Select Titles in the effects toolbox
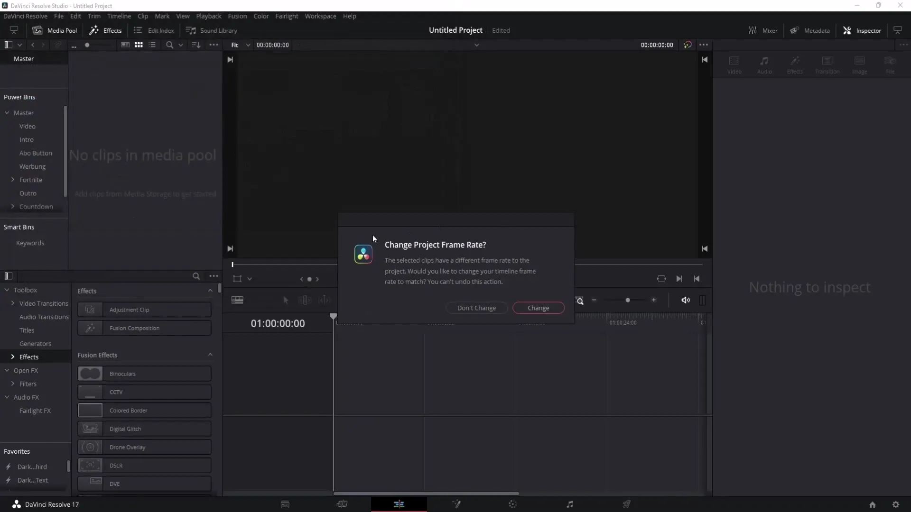 pyautogui.click(x=27, y=330)
